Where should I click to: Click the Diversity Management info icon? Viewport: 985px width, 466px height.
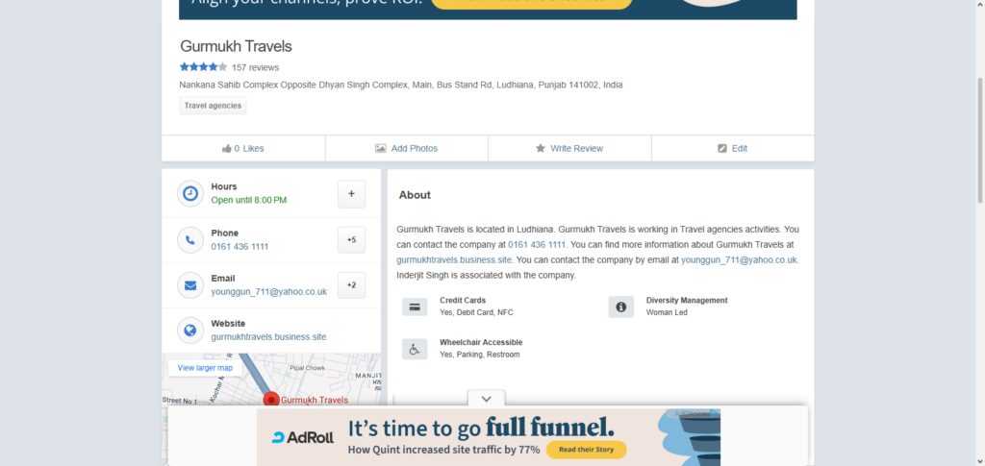click(620, 307)
